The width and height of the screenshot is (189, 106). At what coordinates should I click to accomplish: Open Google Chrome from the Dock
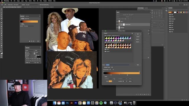[80, 103]
